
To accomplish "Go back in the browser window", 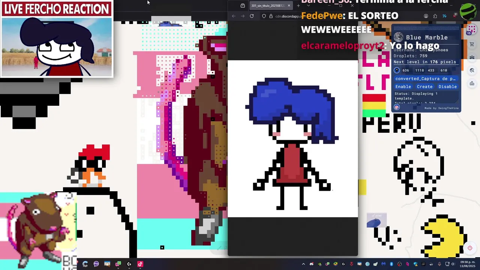I will [234, 16].
